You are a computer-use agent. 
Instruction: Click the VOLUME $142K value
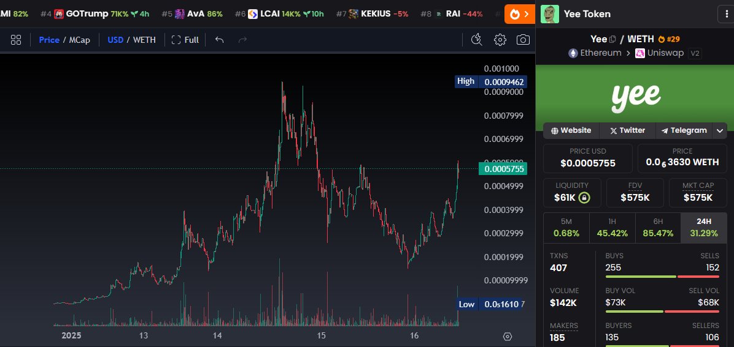coord(563,303)
